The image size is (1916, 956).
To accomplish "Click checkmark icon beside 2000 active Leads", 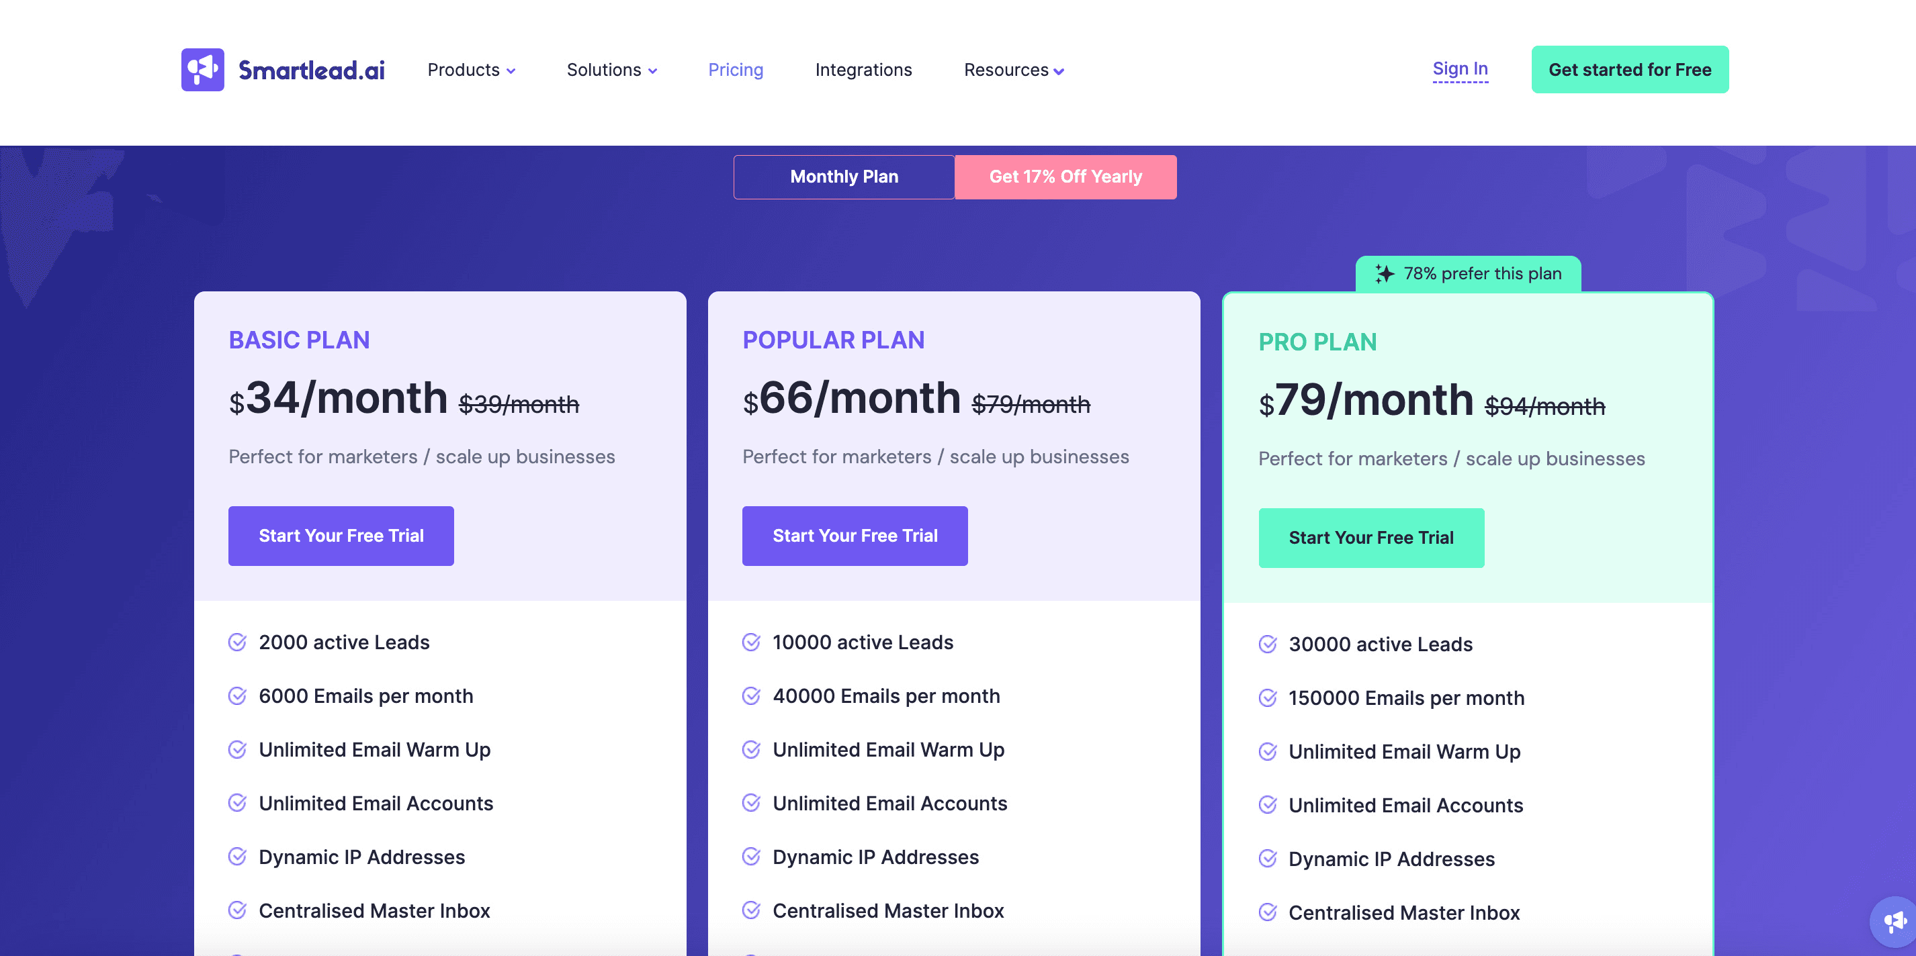I will tap(237, 642).
